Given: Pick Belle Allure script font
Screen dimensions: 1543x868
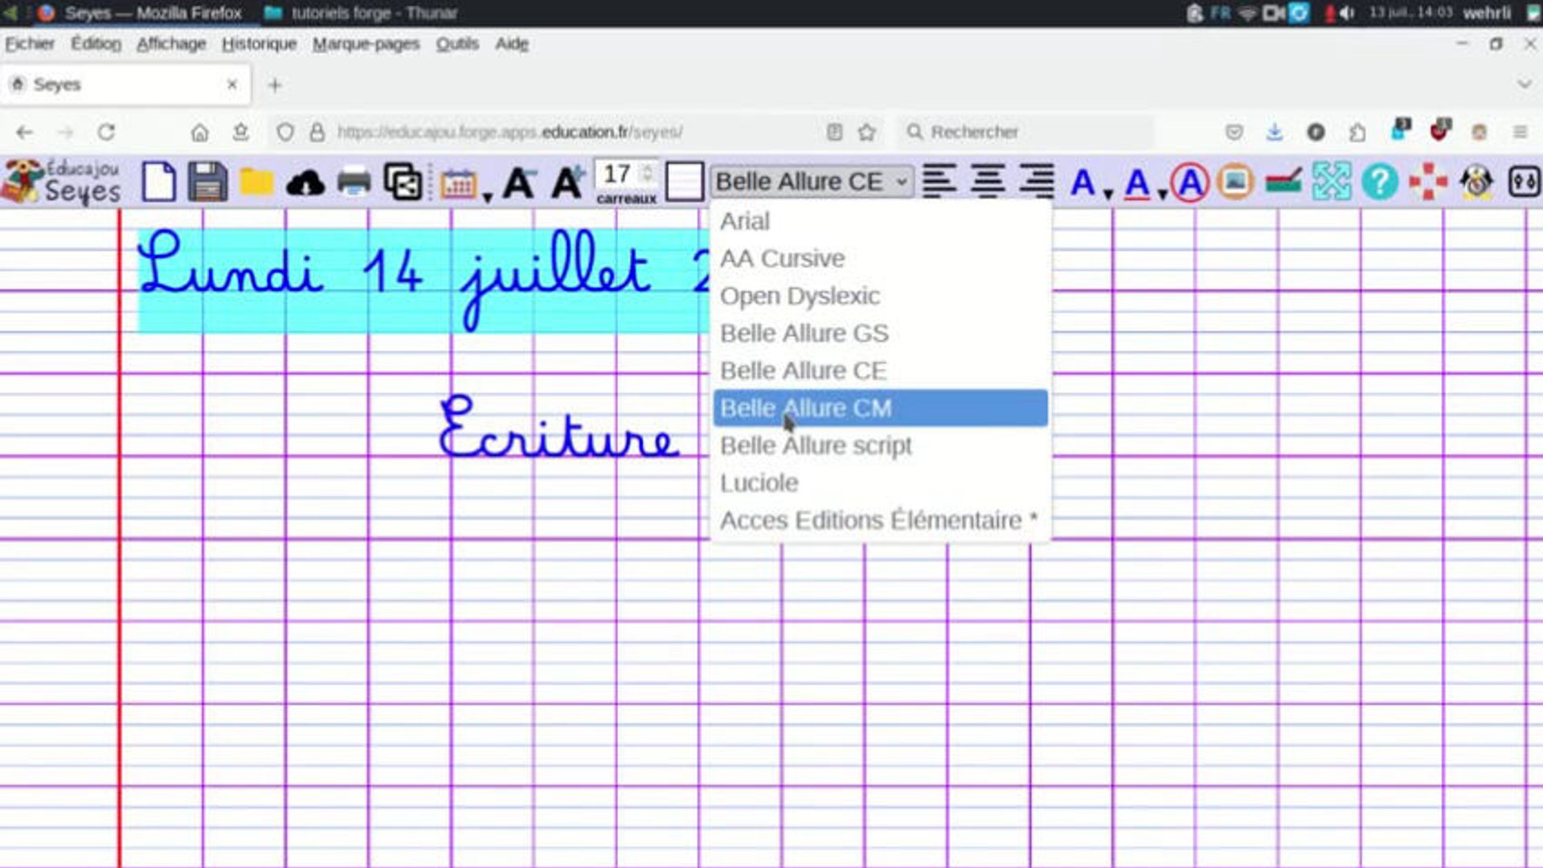Looking at the screenshot, I should click(881, 445).
